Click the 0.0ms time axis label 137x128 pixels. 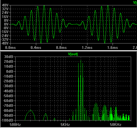[x=10, y=47]
